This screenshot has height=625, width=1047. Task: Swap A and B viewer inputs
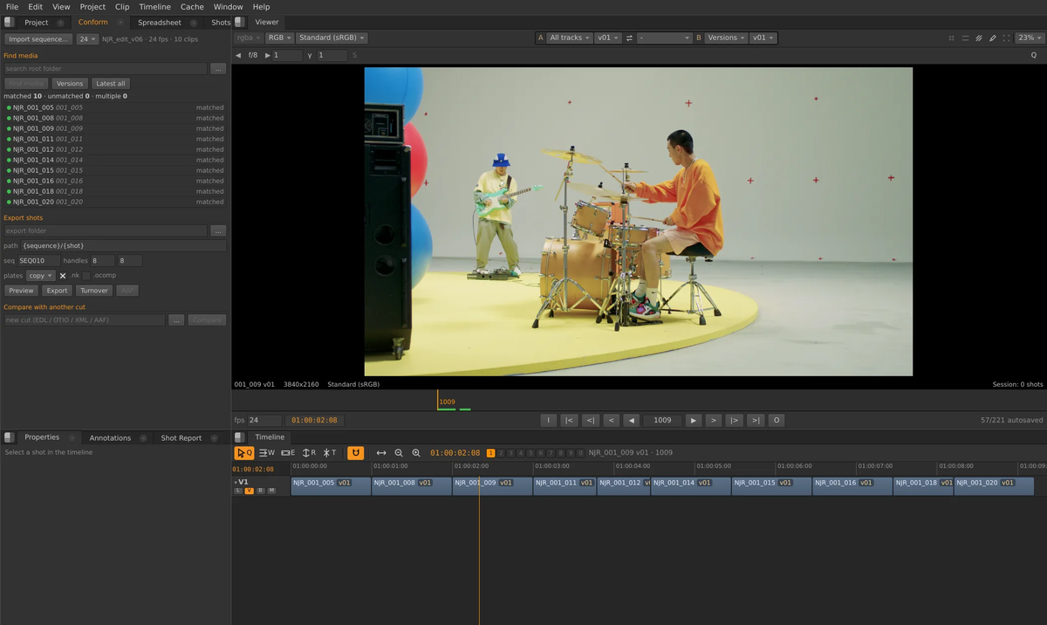tap(630, 38)
